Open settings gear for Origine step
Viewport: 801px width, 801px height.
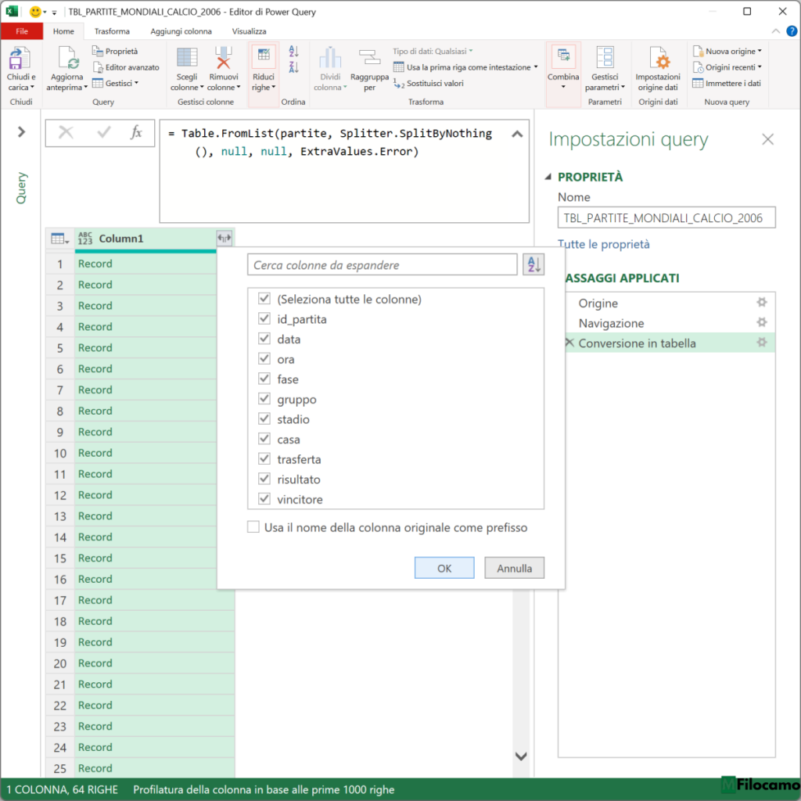762,303
